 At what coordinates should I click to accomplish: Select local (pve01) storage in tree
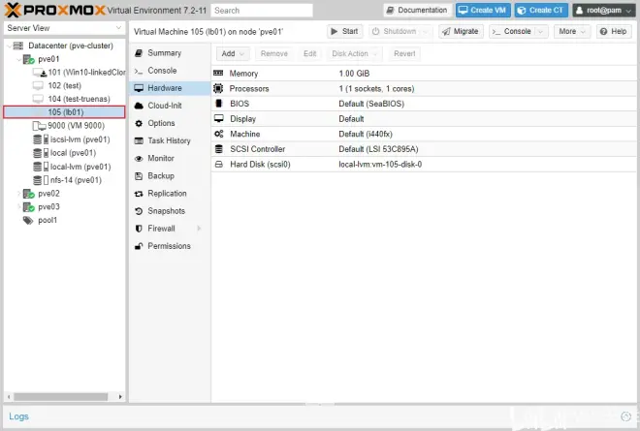click(64, 153)
